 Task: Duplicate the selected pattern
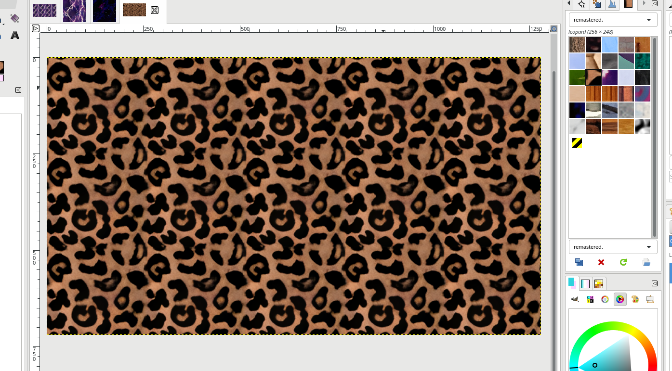579,262
